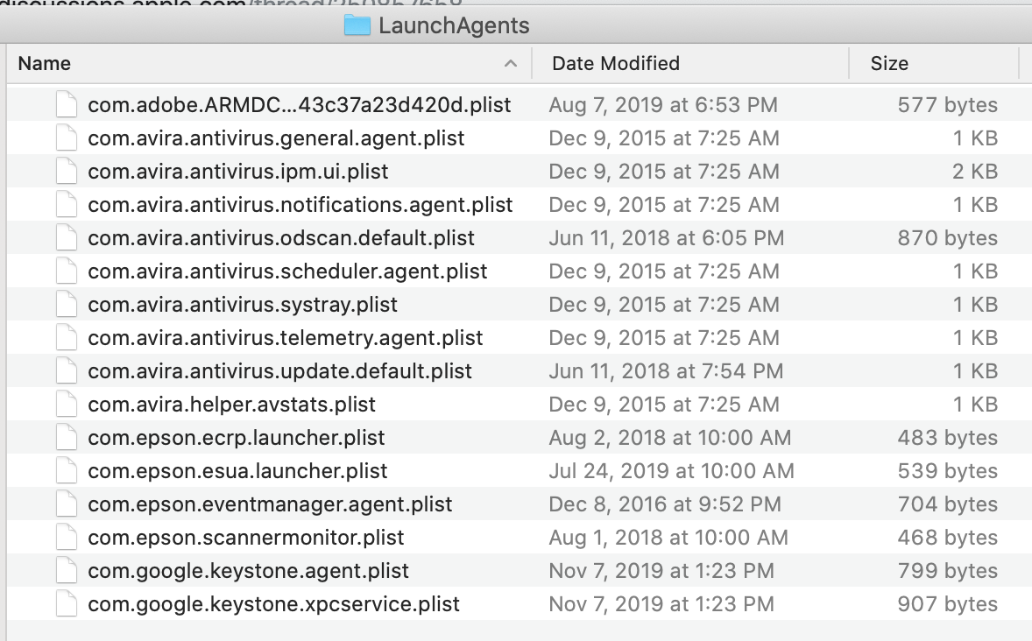The width and height of the screenshot is (1032, 641).
Task: Click the com.epson.ecrp.launcher.plist file icon
Action: pyautogui.click(x=67, y=438)
